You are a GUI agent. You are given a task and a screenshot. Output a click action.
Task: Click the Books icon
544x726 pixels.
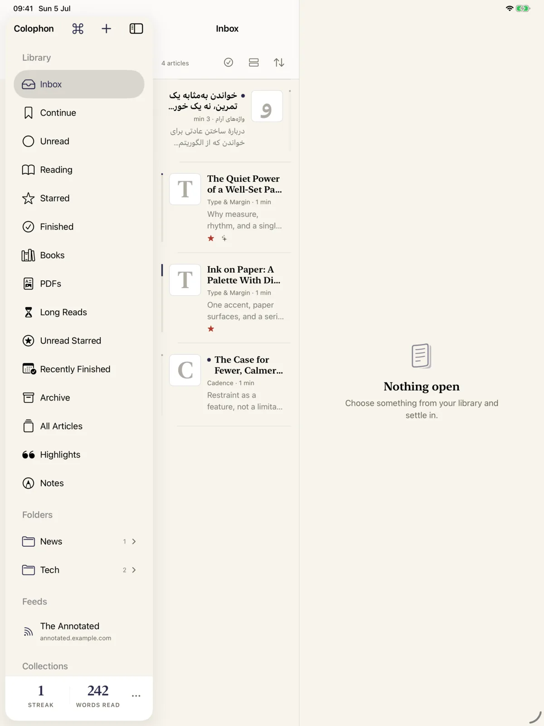pyautogui.click(x=28, y=255)
